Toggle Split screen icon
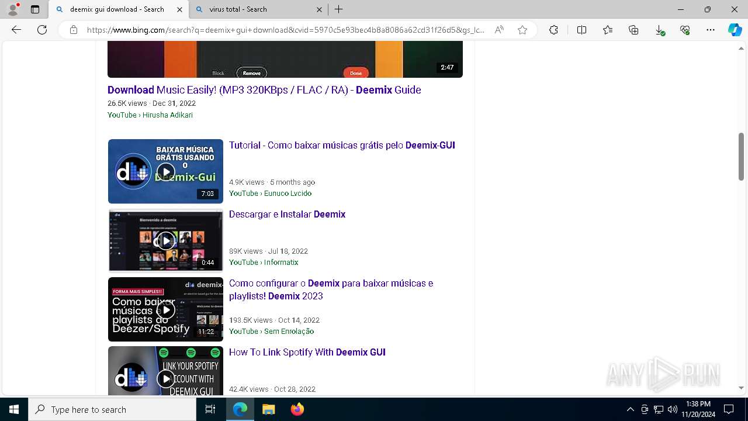This screenshot has height=421, width=748. pos(581,30)
